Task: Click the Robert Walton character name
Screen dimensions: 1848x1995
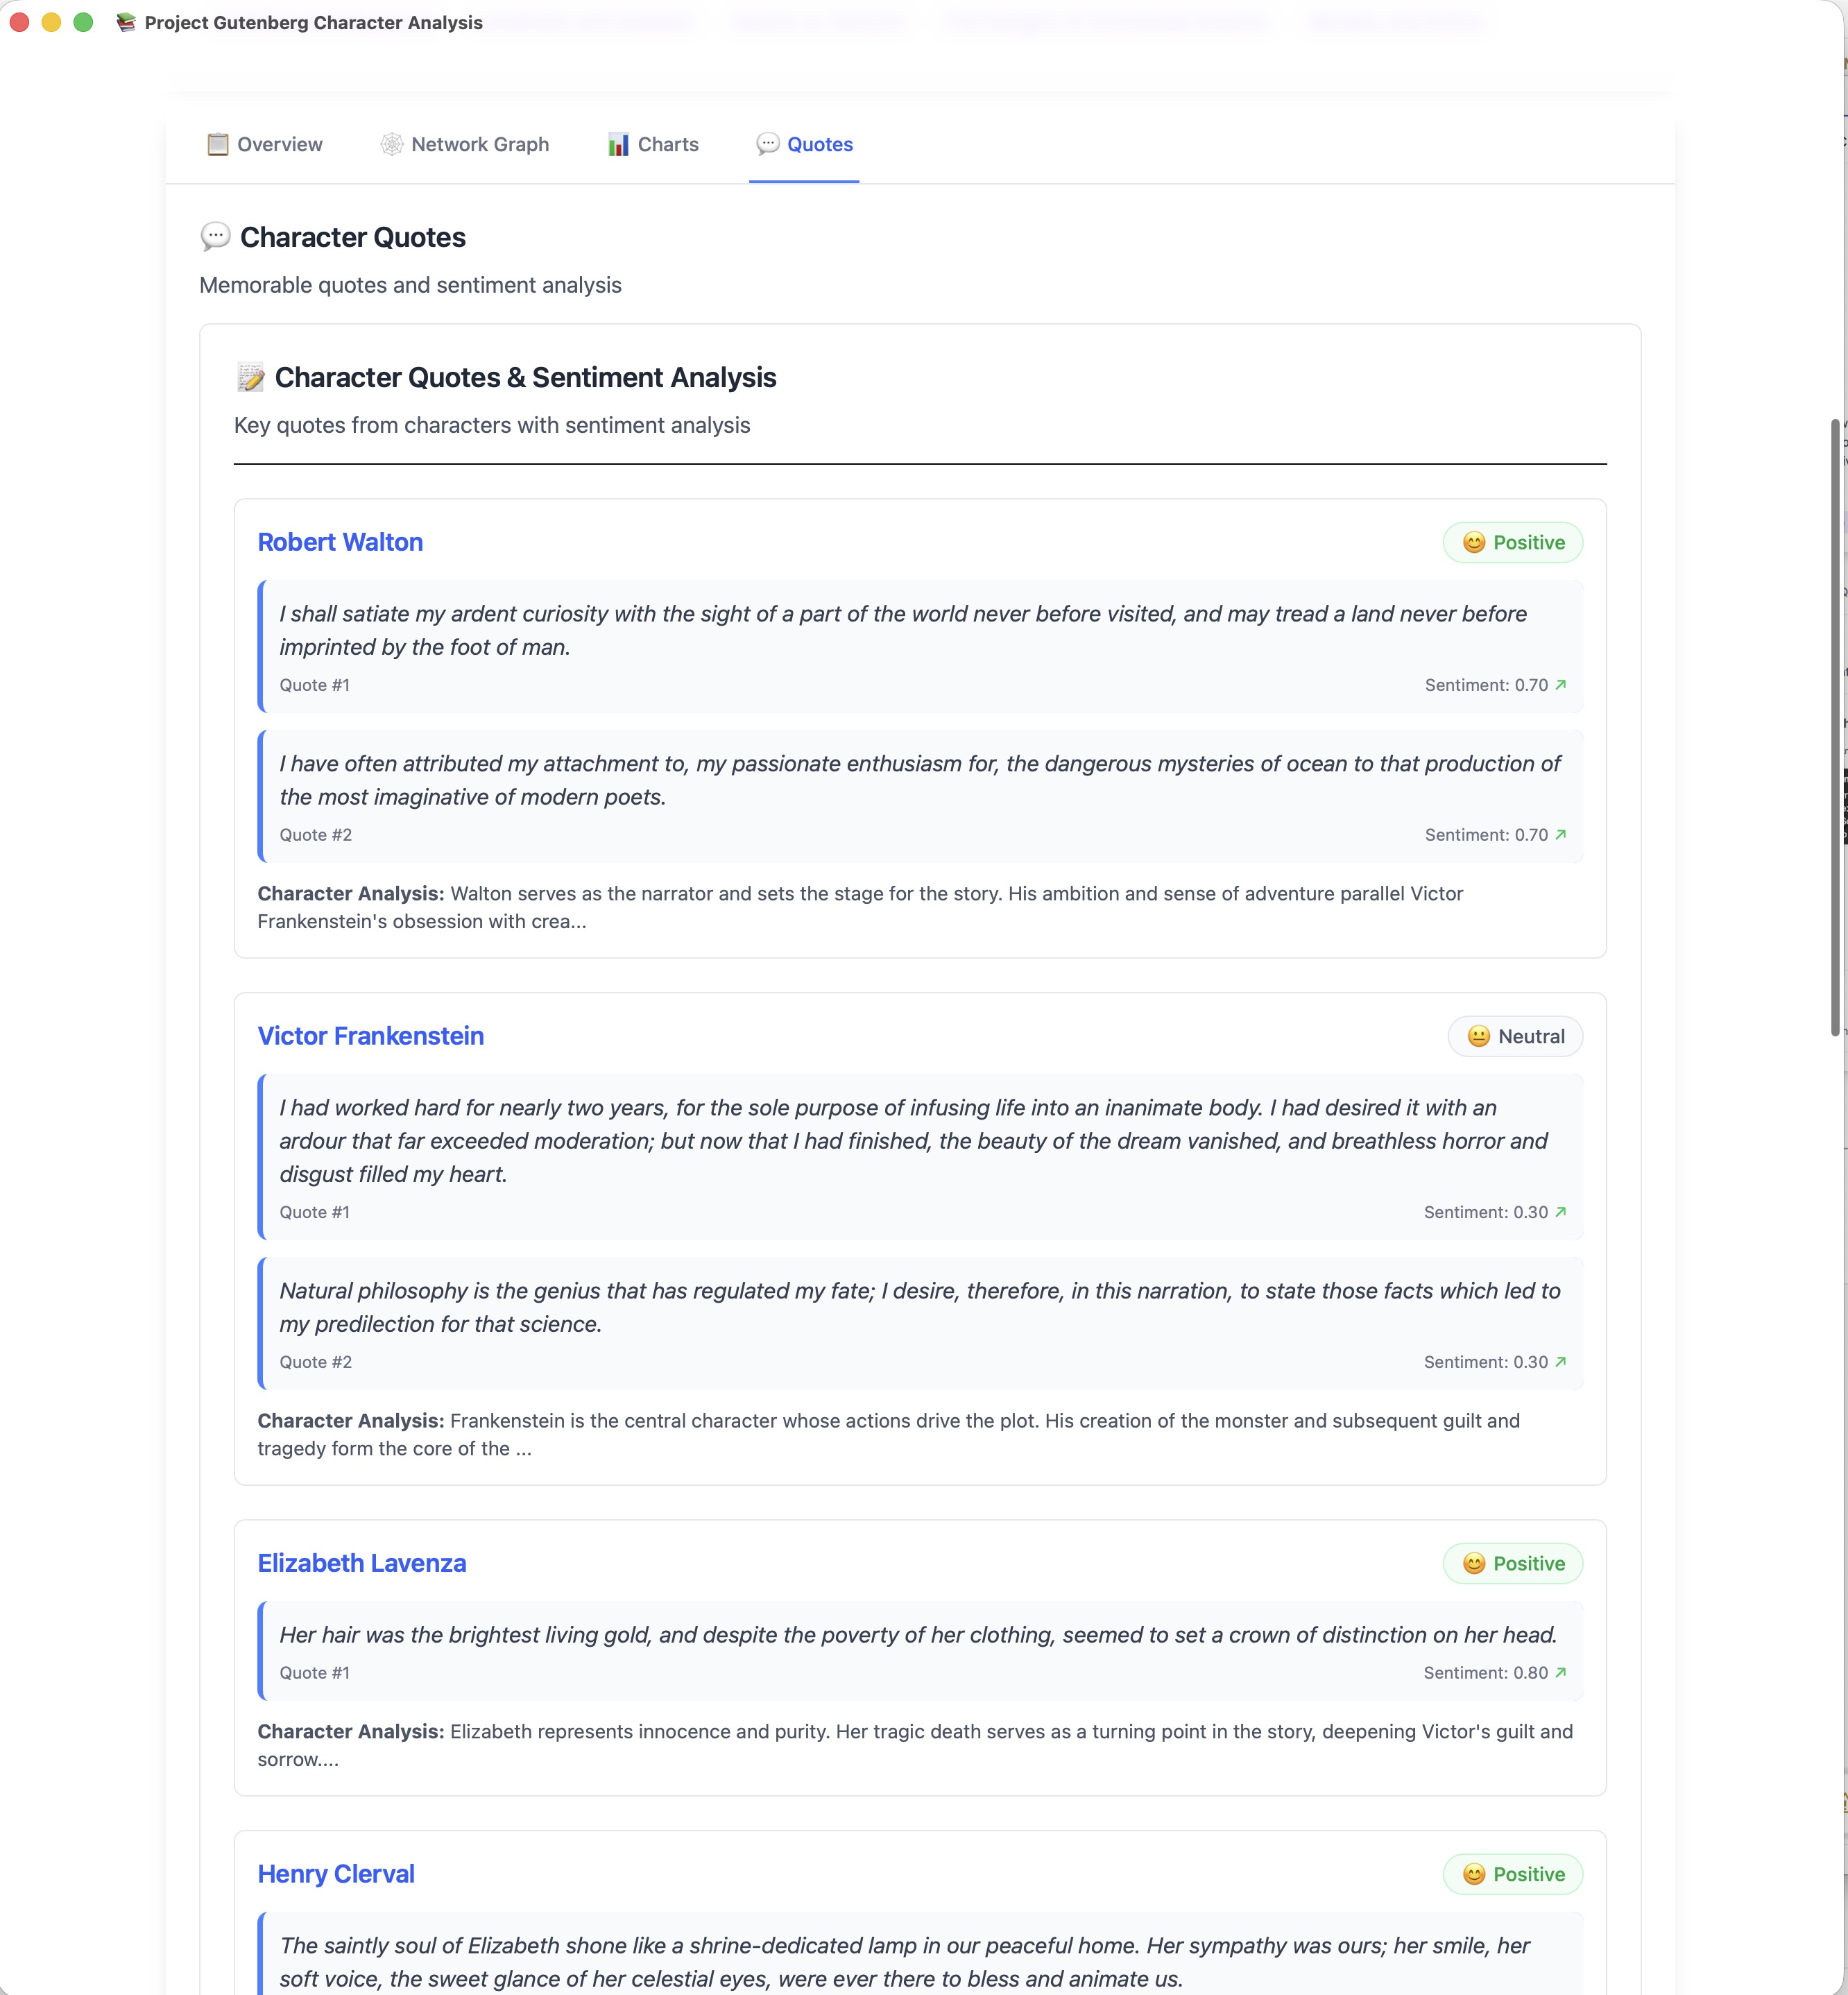Action: point(340,542)
